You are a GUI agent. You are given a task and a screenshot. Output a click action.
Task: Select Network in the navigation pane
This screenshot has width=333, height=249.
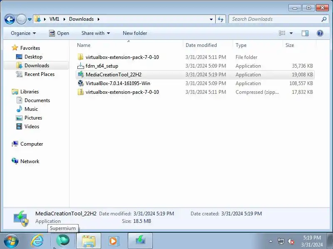click(30, 161)
